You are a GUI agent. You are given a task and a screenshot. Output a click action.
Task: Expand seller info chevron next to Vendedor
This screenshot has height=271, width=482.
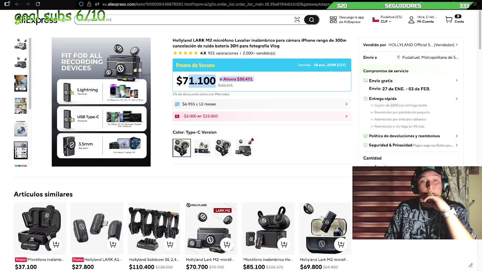(457, 45)
